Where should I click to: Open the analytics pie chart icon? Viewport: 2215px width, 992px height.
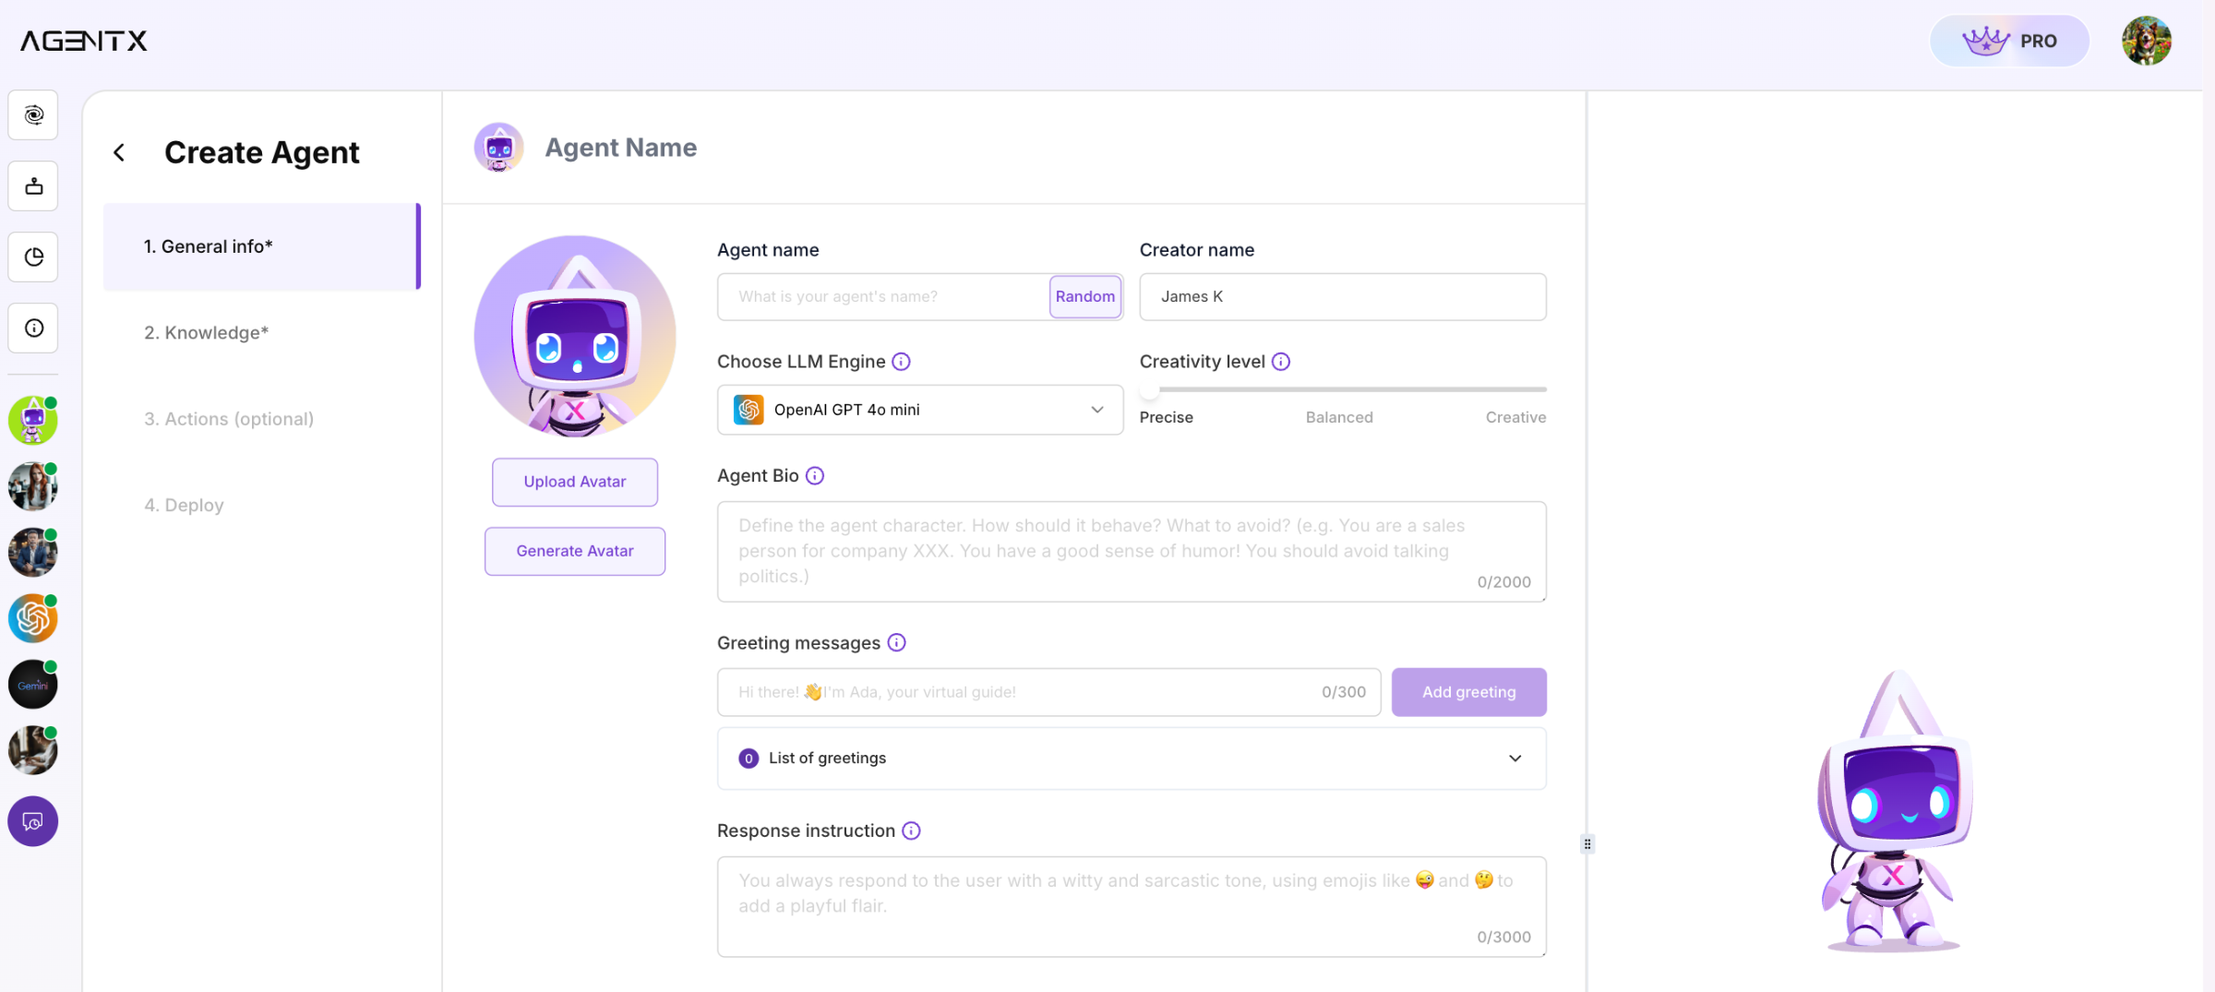tap(33, 257)
